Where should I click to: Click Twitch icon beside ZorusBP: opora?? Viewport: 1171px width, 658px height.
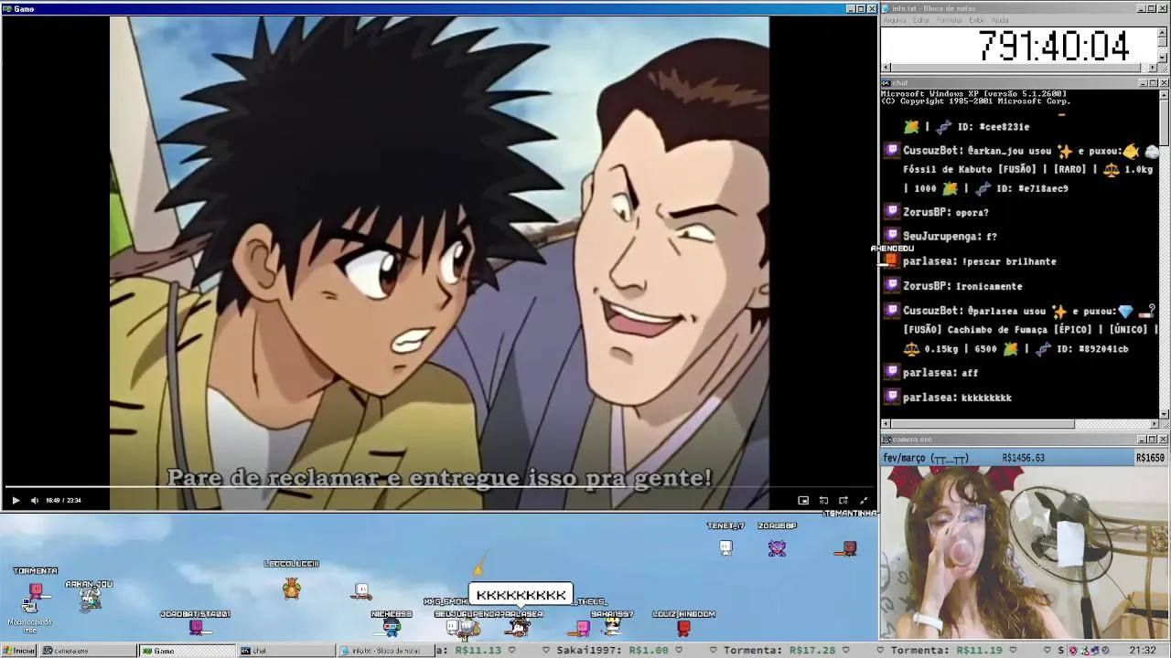pos(893,211)
